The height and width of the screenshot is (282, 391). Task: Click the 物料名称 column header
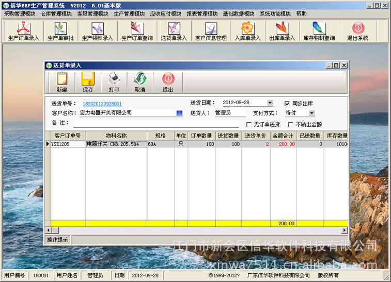116,136
